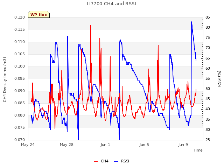The width and height of the screenshot is (224, 168).
Task: Click the 70 right axis value
Action: pos(208,48)
